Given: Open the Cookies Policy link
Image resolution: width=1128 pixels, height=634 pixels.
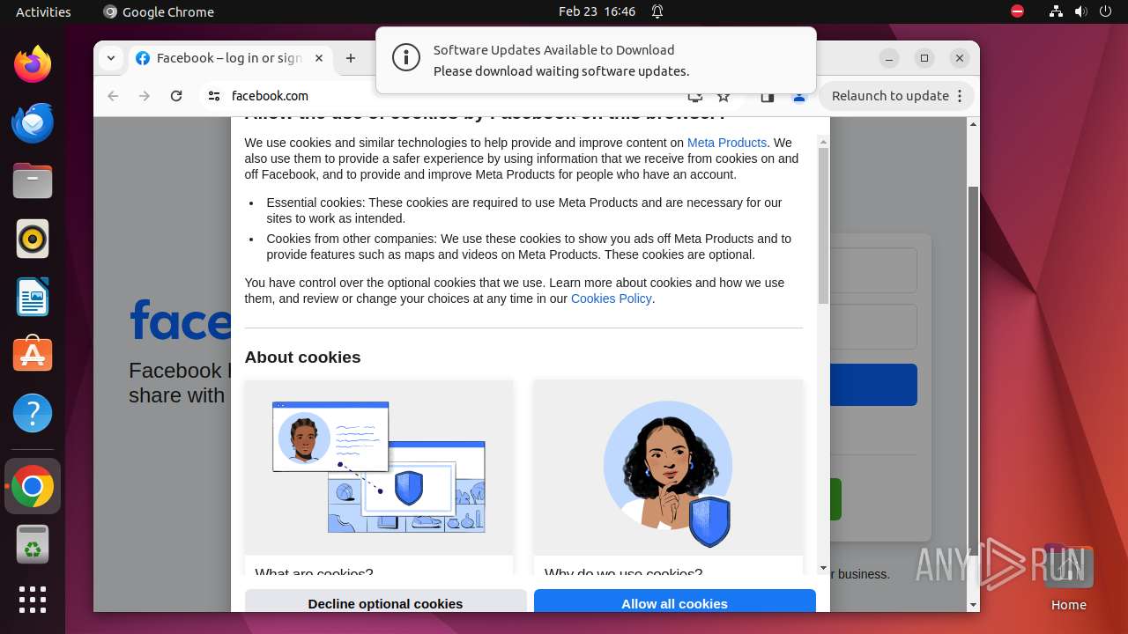Looking at the screenshot, I should 611,299.
